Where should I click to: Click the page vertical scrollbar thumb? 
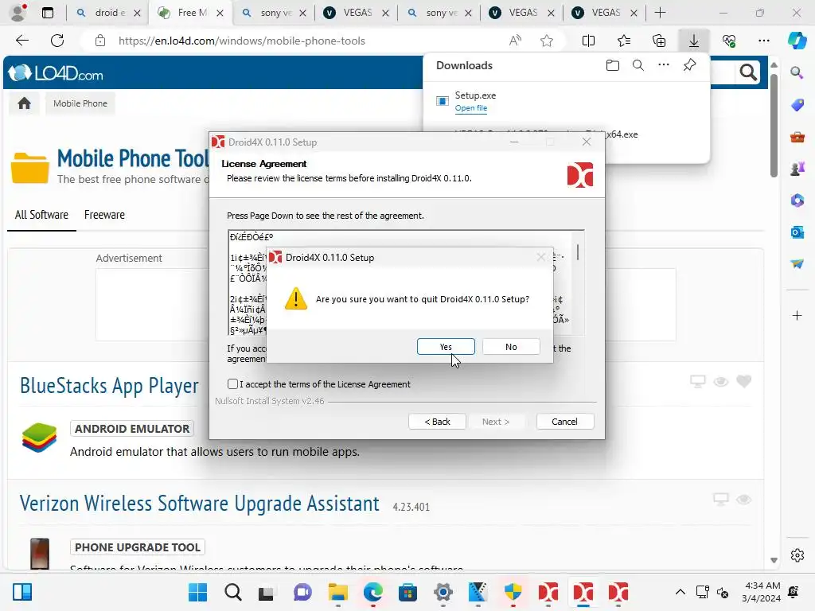(774, 125)
